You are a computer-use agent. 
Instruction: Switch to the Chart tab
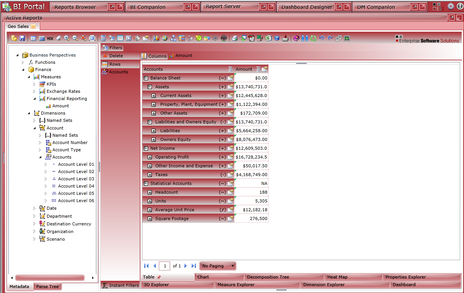point(219,277)
